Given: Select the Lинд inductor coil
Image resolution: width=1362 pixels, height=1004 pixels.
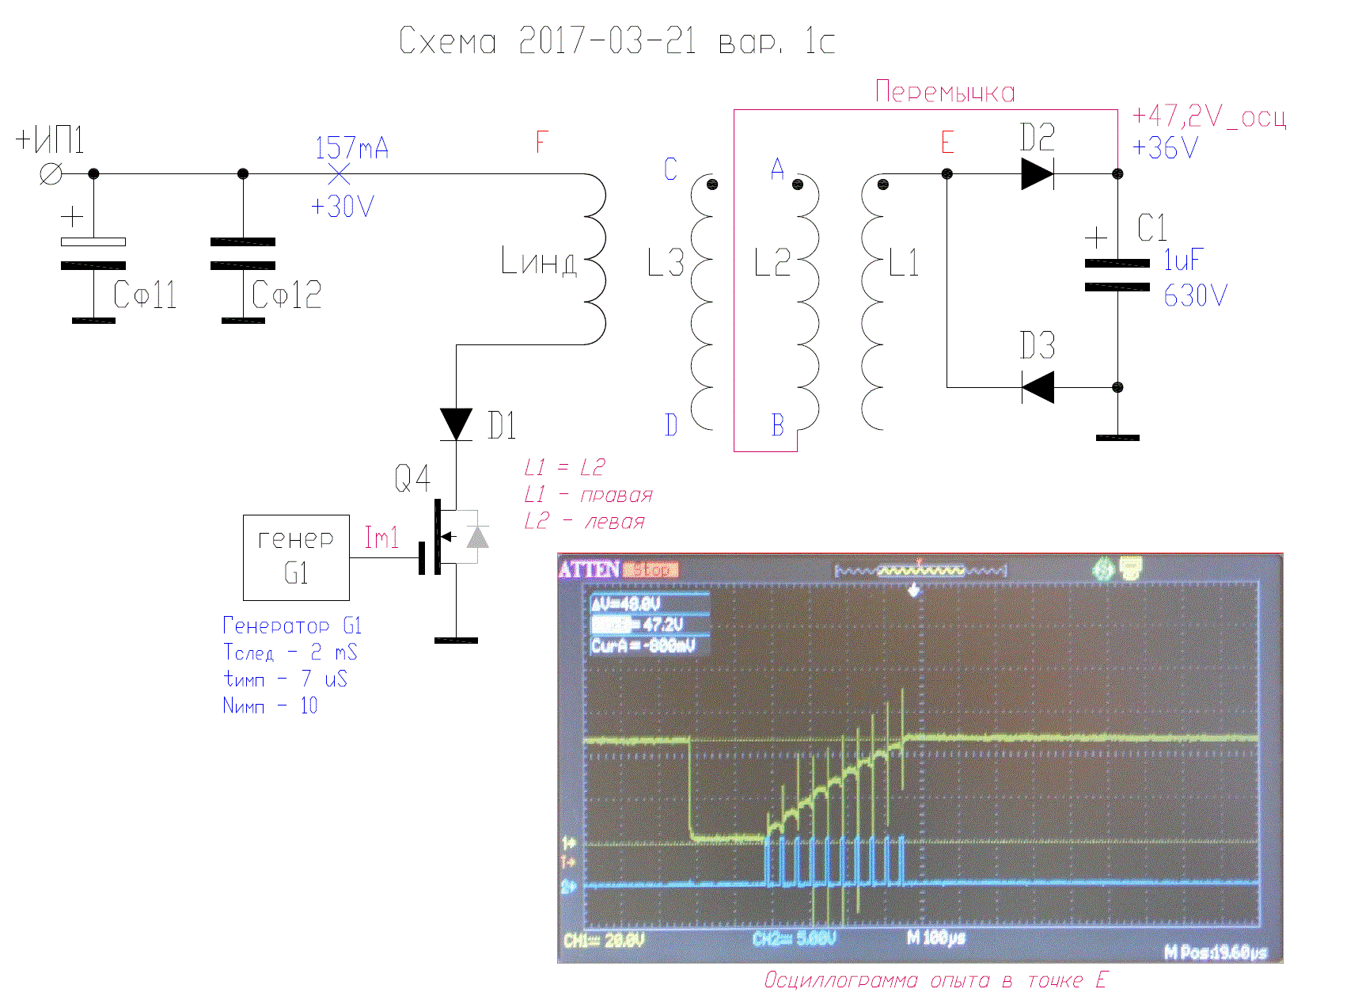Looking at the screenshot, I should click(594, 259).
